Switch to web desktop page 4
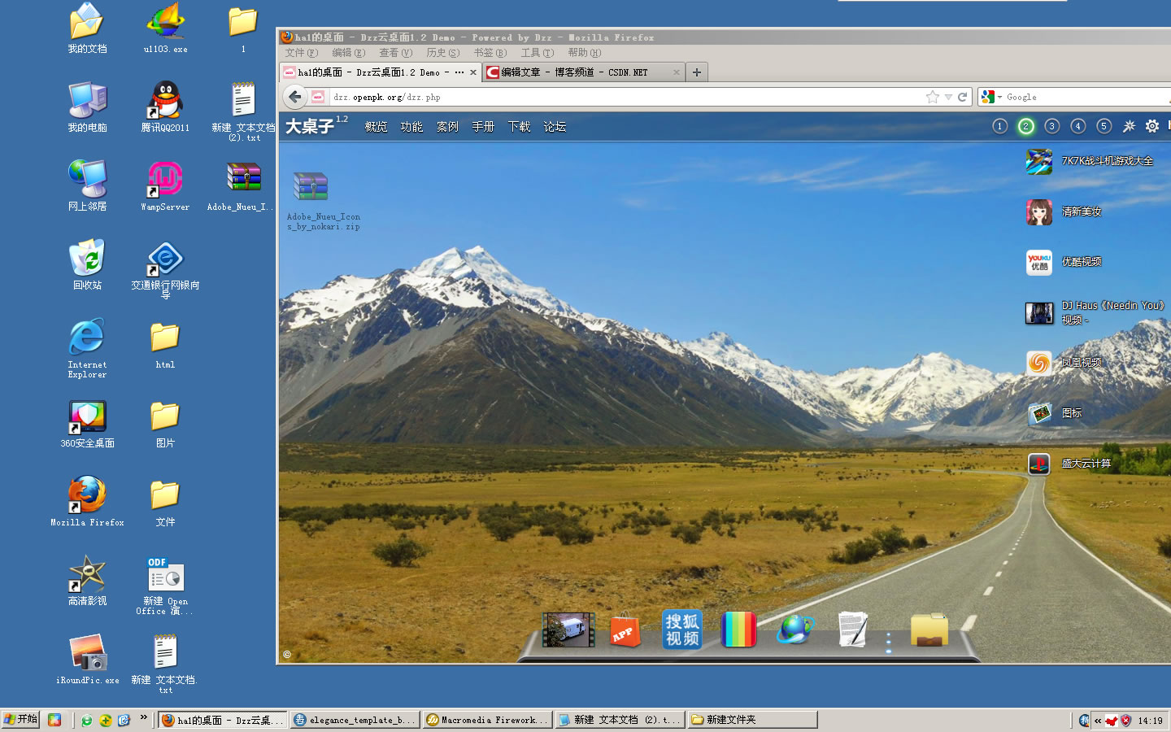This screenshot has height=732, width=1171. tap(1078, 126)
